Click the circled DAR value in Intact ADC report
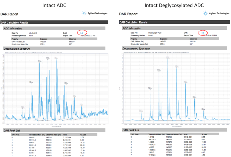The width and height of the screenshot is (231, 157). tap(81, 33)
